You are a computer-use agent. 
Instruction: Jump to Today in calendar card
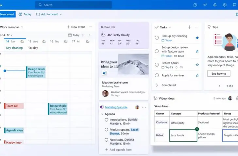click(x=74, y=35)
